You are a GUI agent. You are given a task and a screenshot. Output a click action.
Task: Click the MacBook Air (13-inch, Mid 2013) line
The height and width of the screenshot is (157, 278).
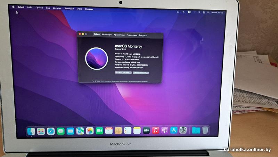[x=128, y=54]
